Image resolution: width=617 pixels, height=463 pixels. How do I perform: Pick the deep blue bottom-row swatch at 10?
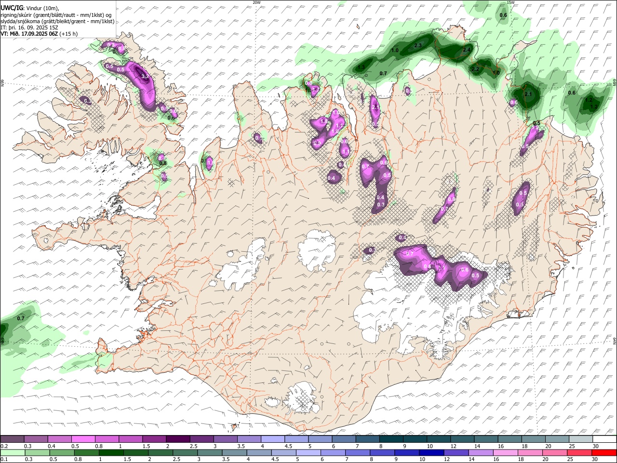pos(432,453)
